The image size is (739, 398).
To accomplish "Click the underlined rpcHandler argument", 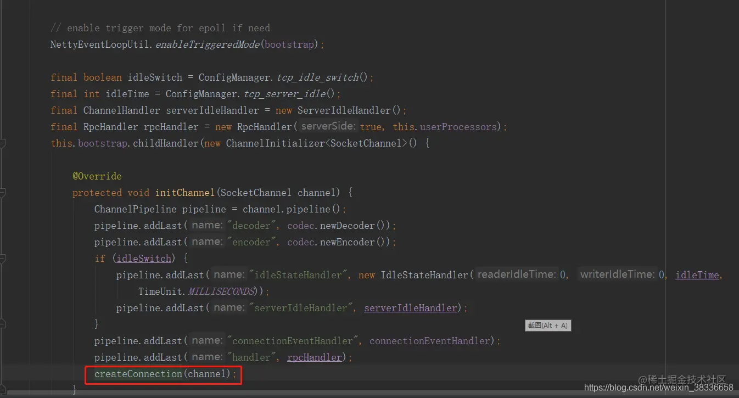I will pos(314,357).
